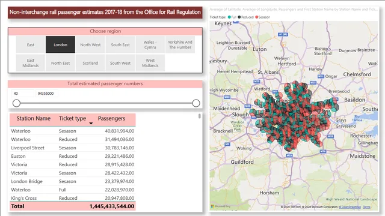Choose the West Midlands region tile

coord(150,63)
